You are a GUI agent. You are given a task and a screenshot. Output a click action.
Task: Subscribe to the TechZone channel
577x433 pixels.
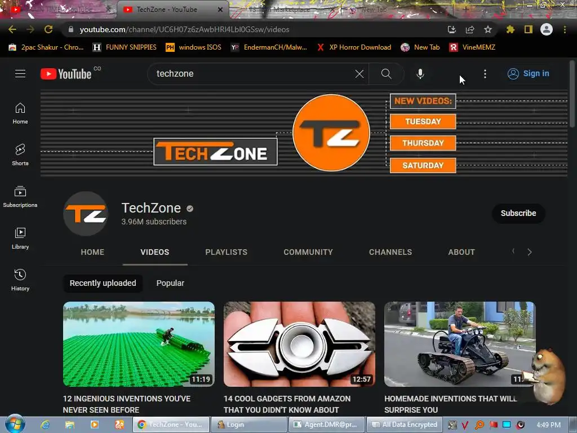click(518, 213)
